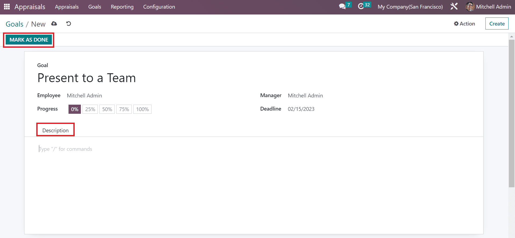Open the Appraisals menu
This screenshot has height=238, width=515.
tap(67, 7)
